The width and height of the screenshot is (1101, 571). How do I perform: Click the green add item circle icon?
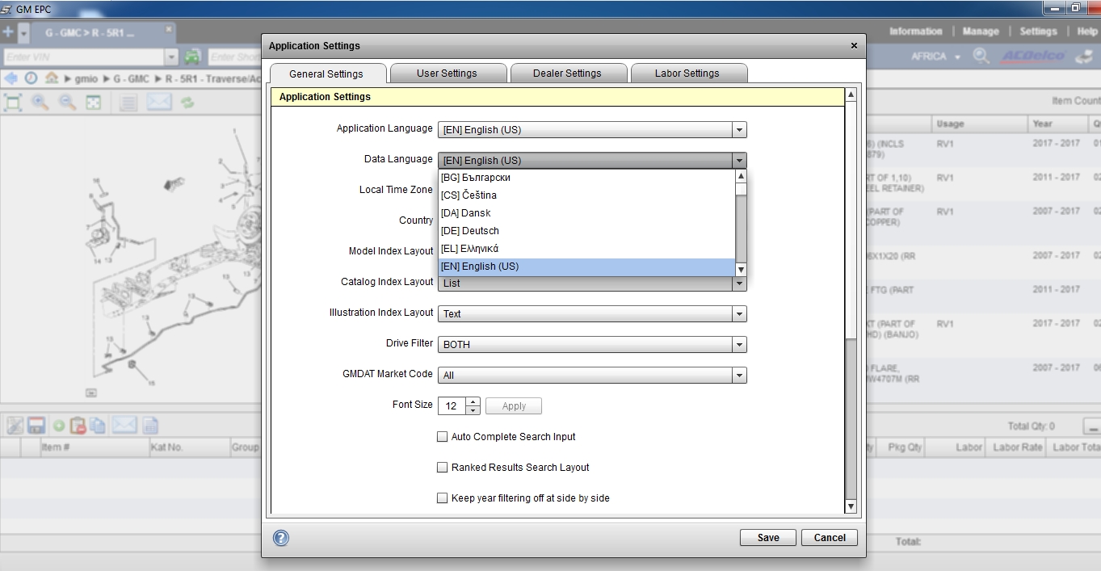tap(59, 426)
